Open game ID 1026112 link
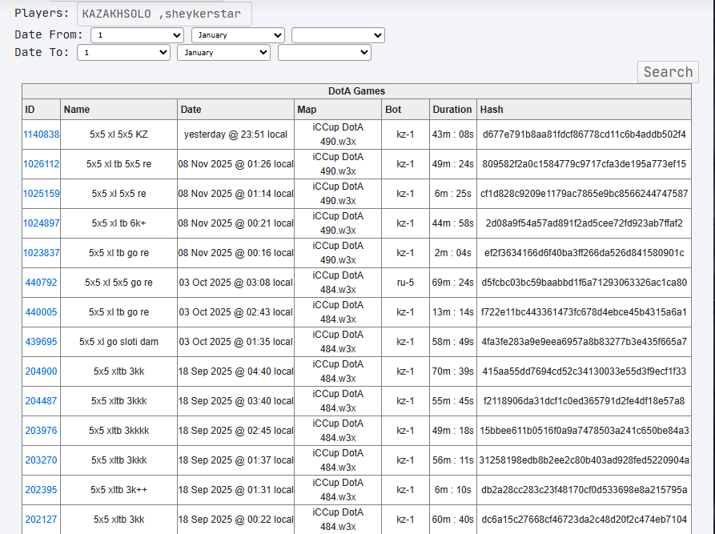 (41, 164)
